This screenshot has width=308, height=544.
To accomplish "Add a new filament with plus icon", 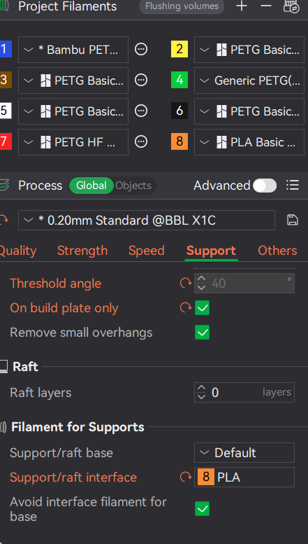I will point(242,6).
